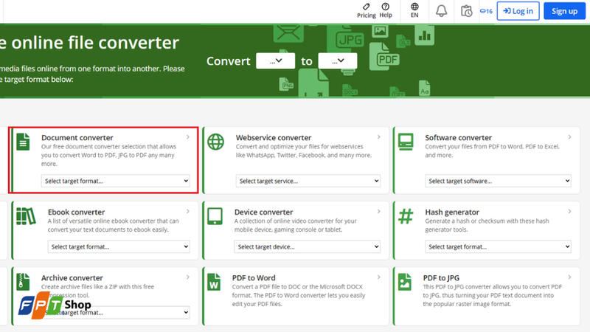Screen dimensions: 590x332
Task: Expand PDF to JPG chevron arrow
Action: (569, 277)
